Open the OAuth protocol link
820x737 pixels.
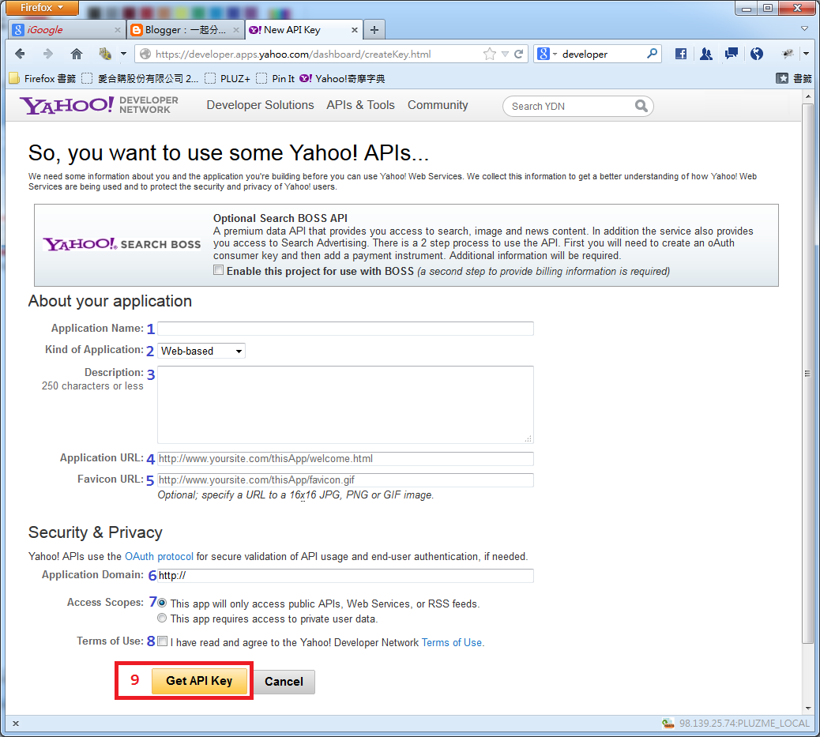tap(159, 557)
